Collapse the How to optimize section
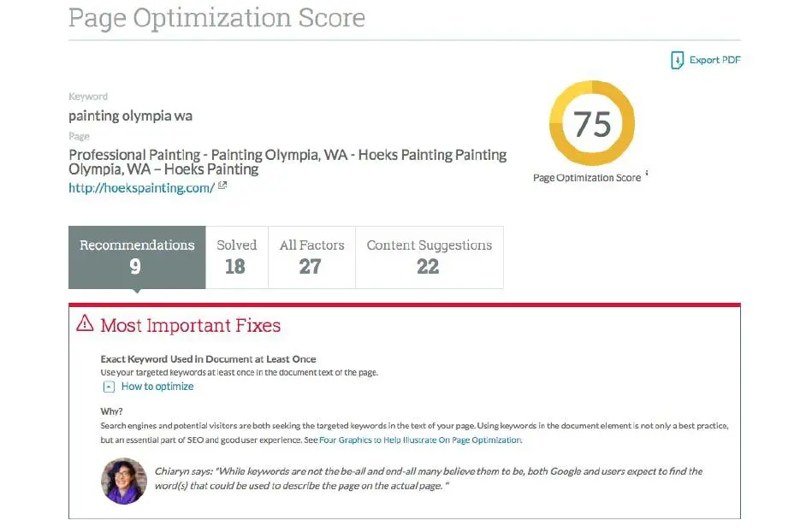Screen dimensions: 806x532 (109, 386)
